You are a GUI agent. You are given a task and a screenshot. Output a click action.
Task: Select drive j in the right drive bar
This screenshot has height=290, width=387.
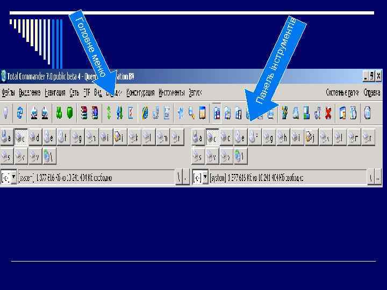pos(311,137)
